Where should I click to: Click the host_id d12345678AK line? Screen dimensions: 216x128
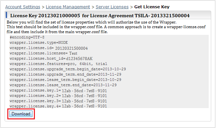click(51, 59)
